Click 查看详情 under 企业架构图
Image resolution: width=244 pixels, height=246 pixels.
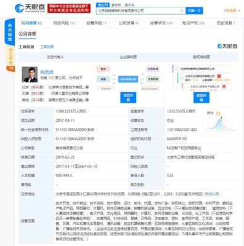(x=128, y=98)
